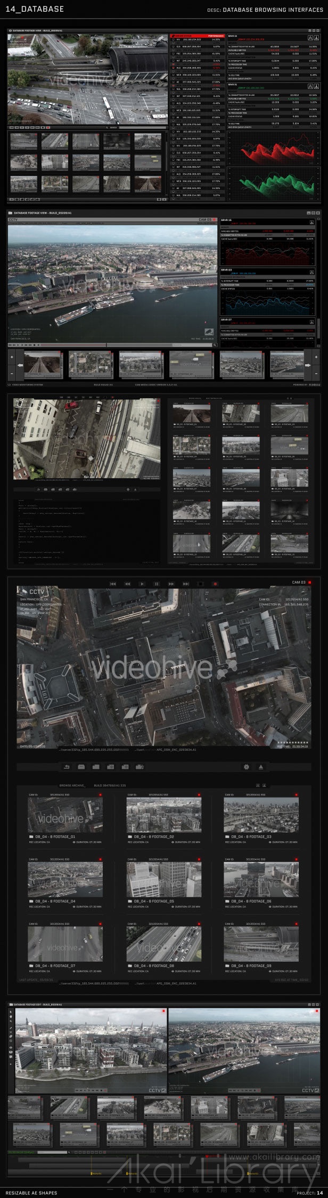The image size is (328, 1198).
Task: Click the left minus button in BUILD_65220/A1 strip
Action: click(11, 374)
